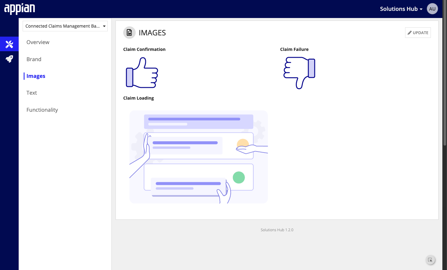The height and width of the screenshot is (270, 447).
Task: Click the Claim Confirmation label
Action: click(144, 49)
